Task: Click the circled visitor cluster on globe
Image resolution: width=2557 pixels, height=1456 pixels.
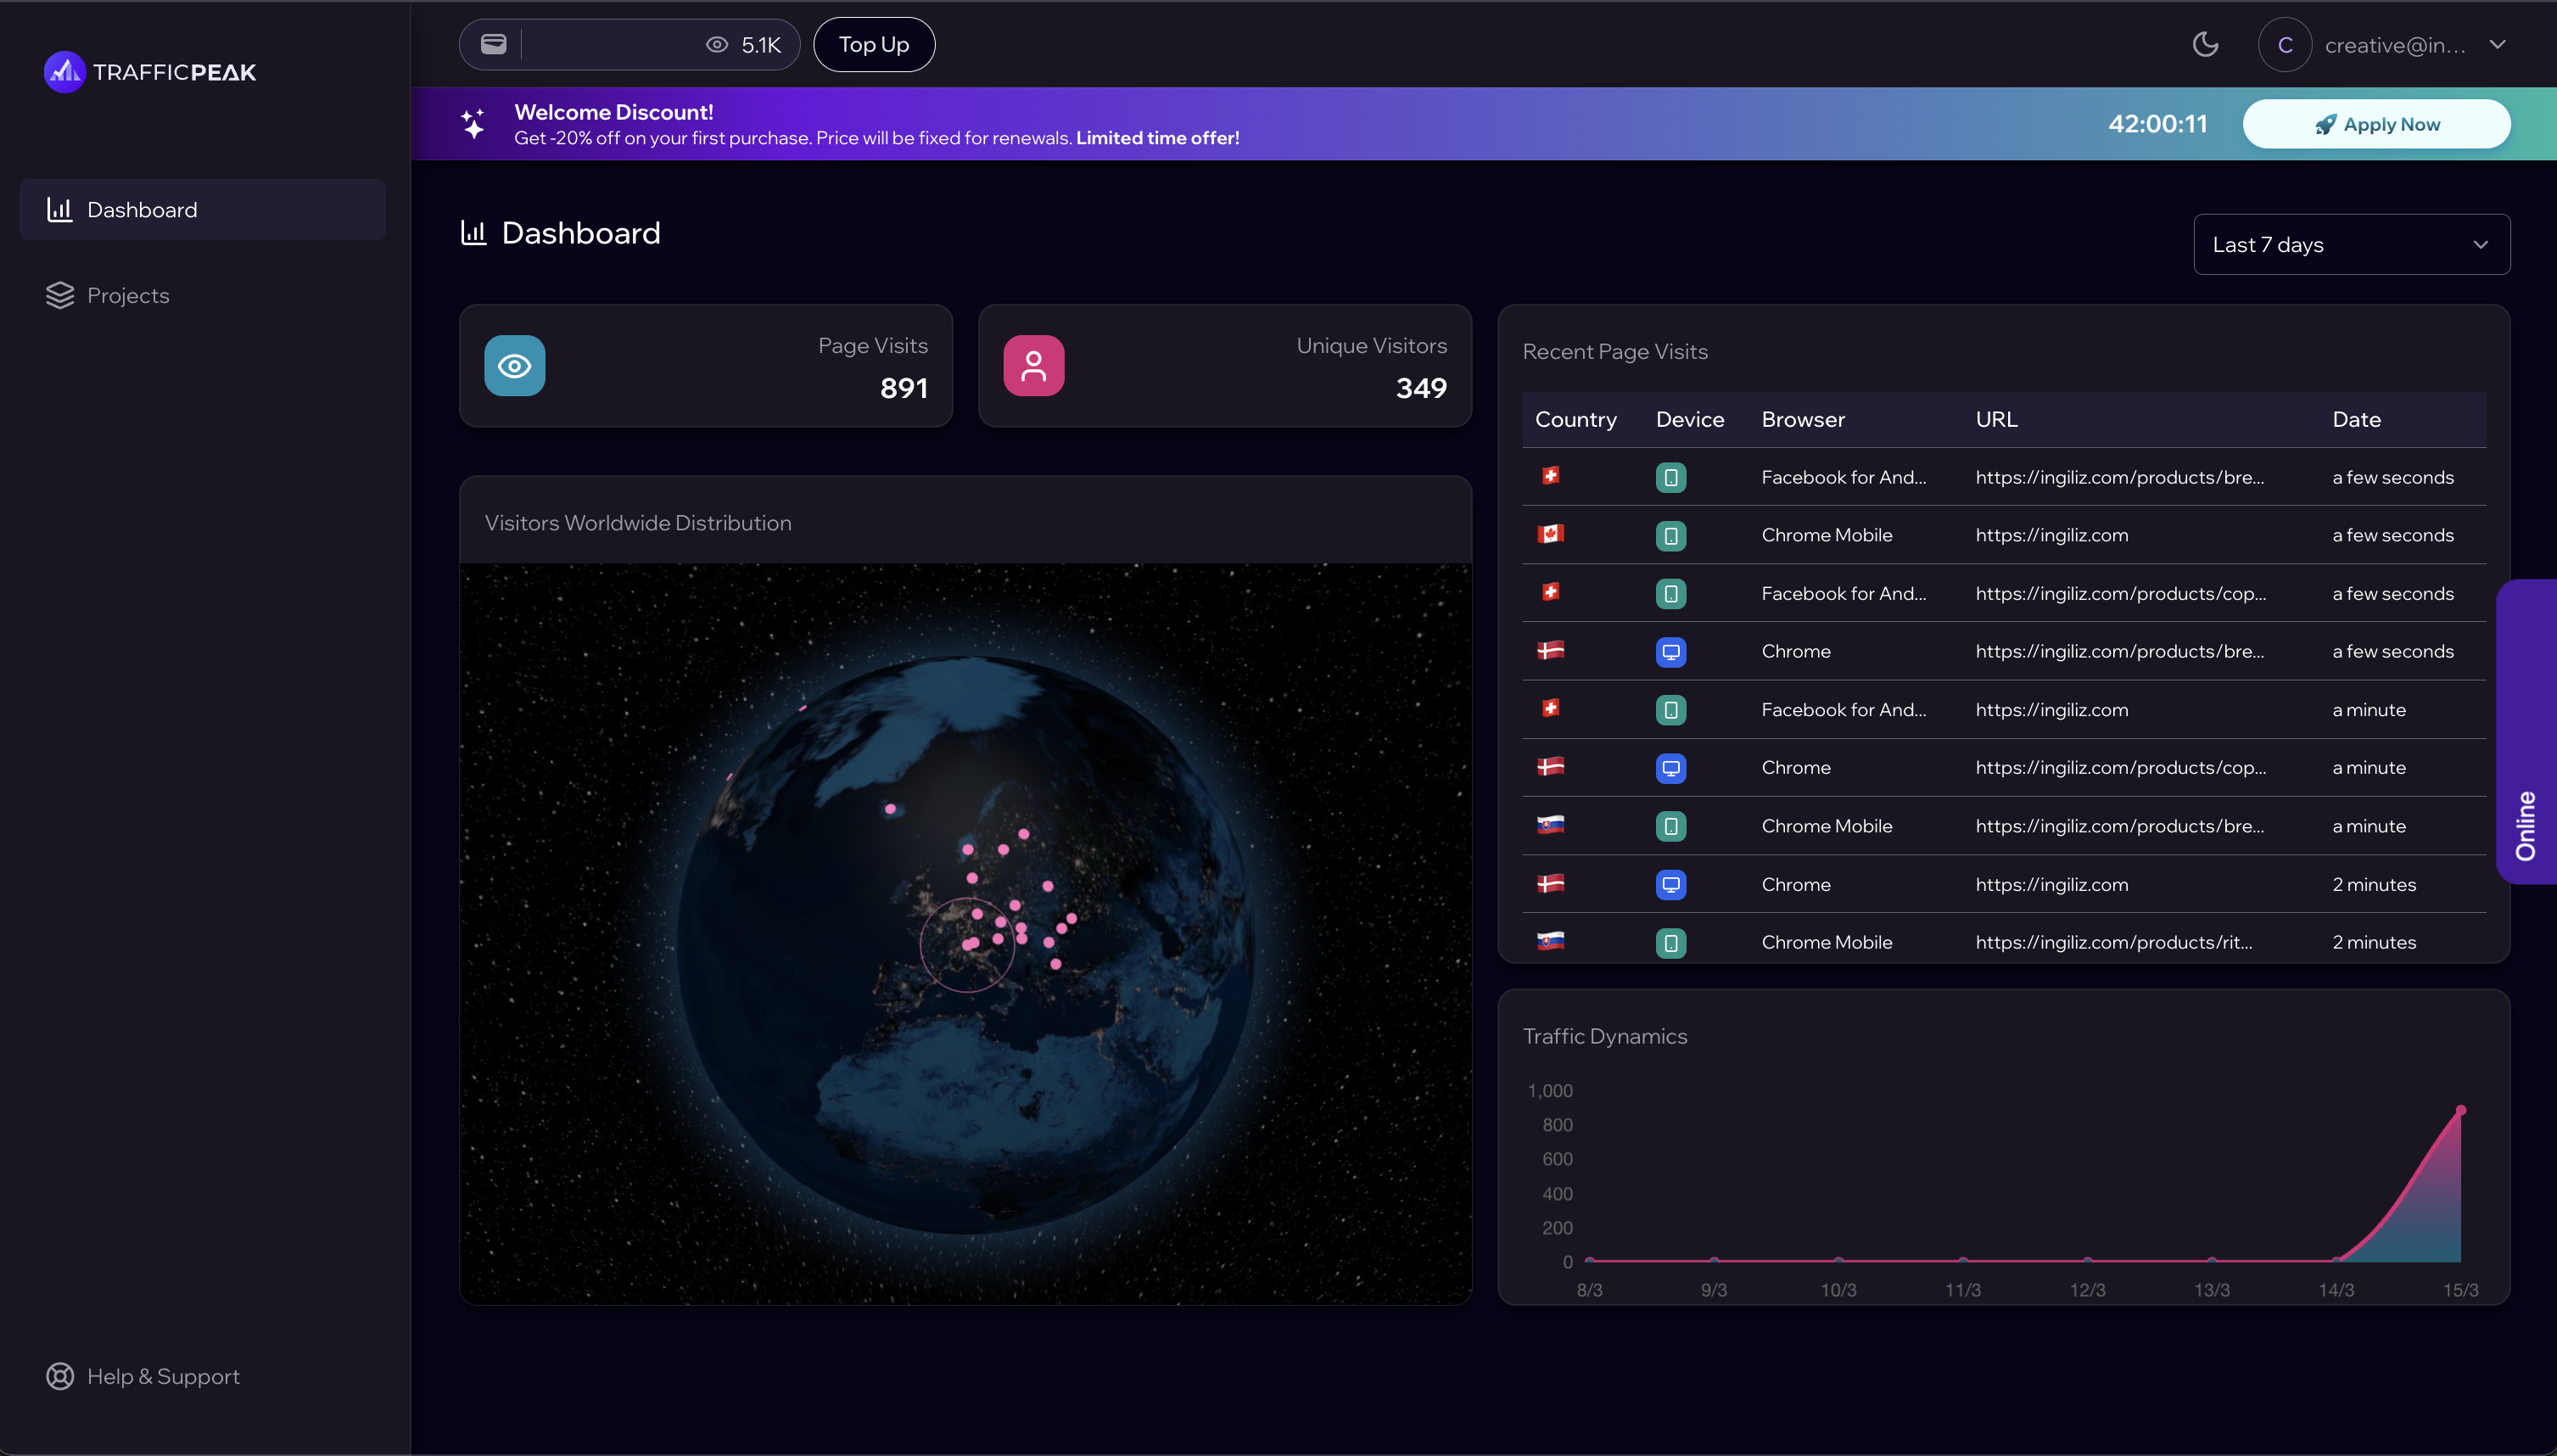Action: (968, 944)
